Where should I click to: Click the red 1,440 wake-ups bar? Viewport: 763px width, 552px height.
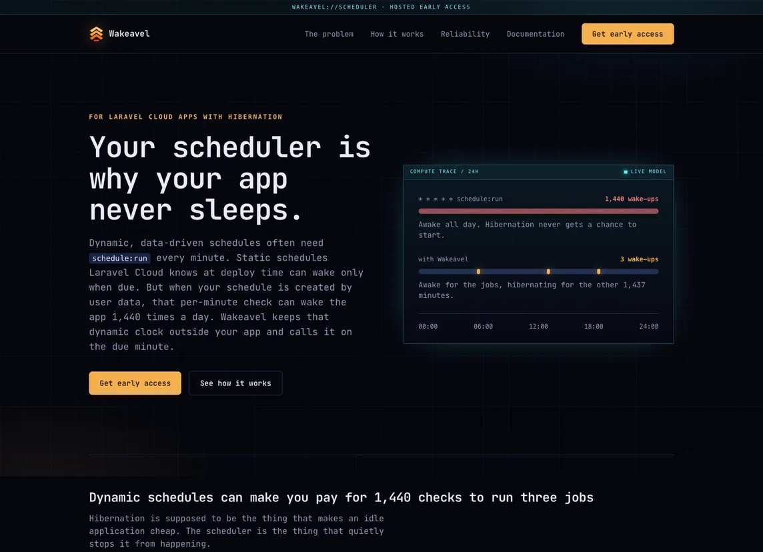coord(538,211)
